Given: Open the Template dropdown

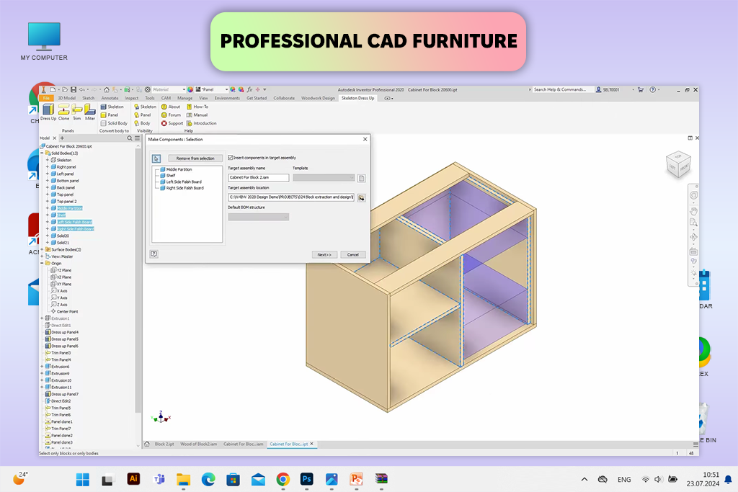Looking at the screenshot, I should pyautogui.click(x=324, y=178).
